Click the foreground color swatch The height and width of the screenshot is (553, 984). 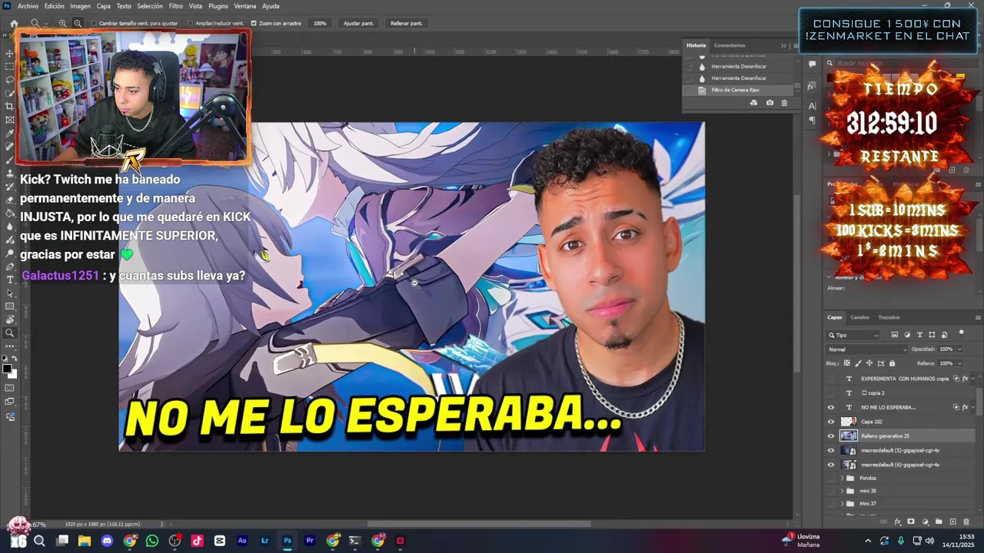click(7, 369)
